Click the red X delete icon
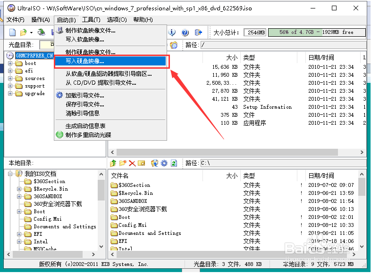This screenshot has width=371, height=273. 132,163
